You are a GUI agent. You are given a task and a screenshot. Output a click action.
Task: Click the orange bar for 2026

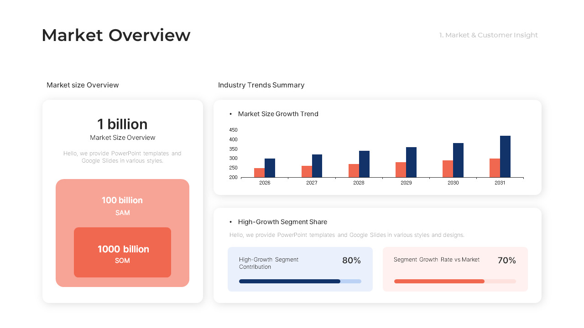coord(259,173)
